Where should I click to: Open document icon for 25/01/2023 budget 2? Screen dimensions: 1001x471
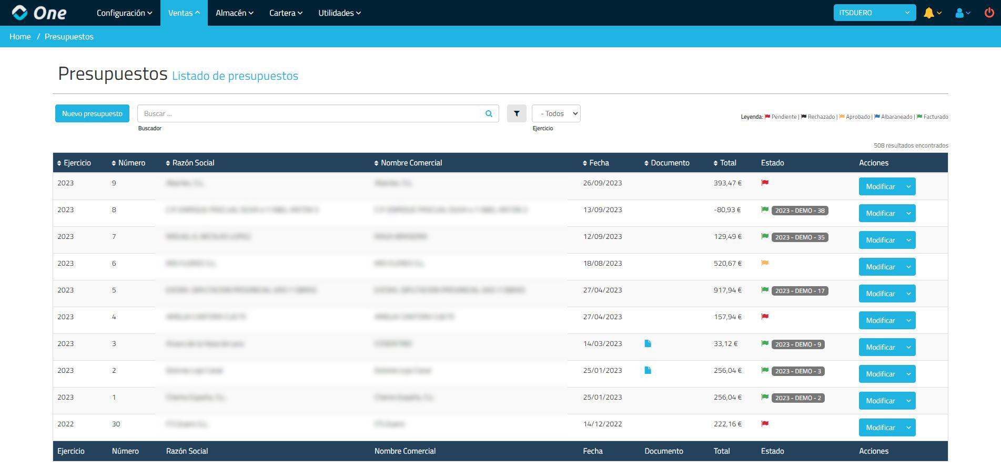coord(648,370)
